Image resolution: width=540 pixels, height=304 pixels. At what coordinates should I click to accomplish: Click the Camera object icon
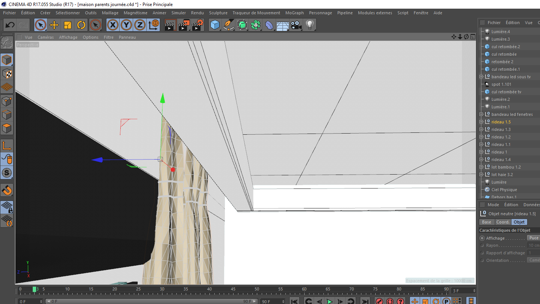tap(296, 25)
